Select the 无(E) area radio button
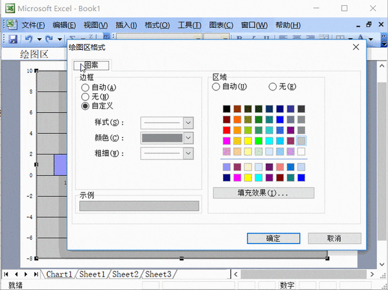The height and width of the screenshot is (290, 388). [273, 86]
